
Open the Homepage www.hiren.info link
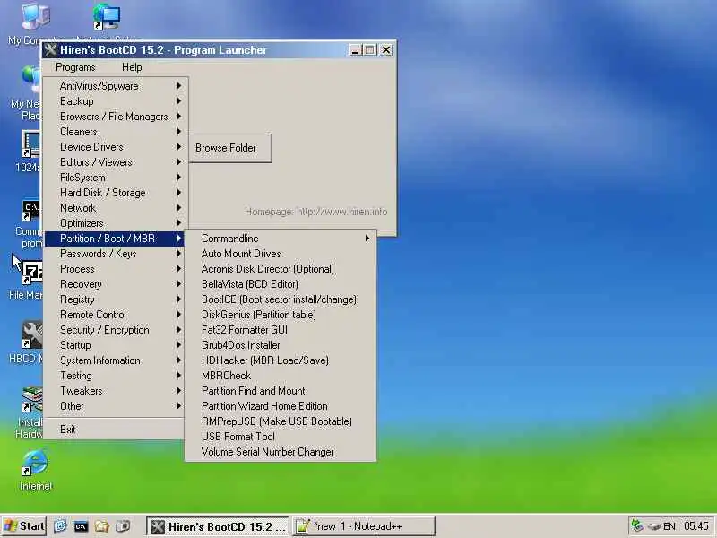(316, 212)
